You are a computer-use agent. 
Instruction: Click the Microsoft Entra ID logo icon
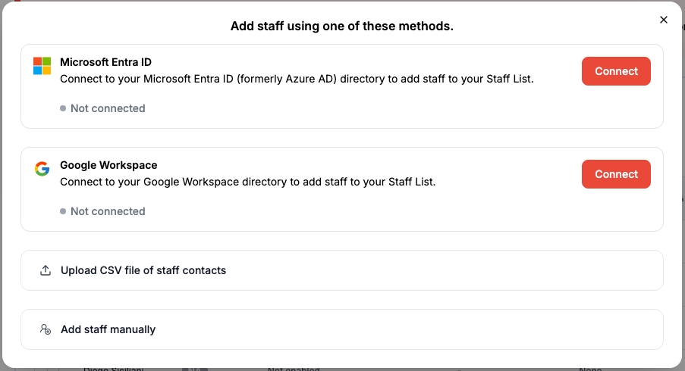click(x=42, y=66)
